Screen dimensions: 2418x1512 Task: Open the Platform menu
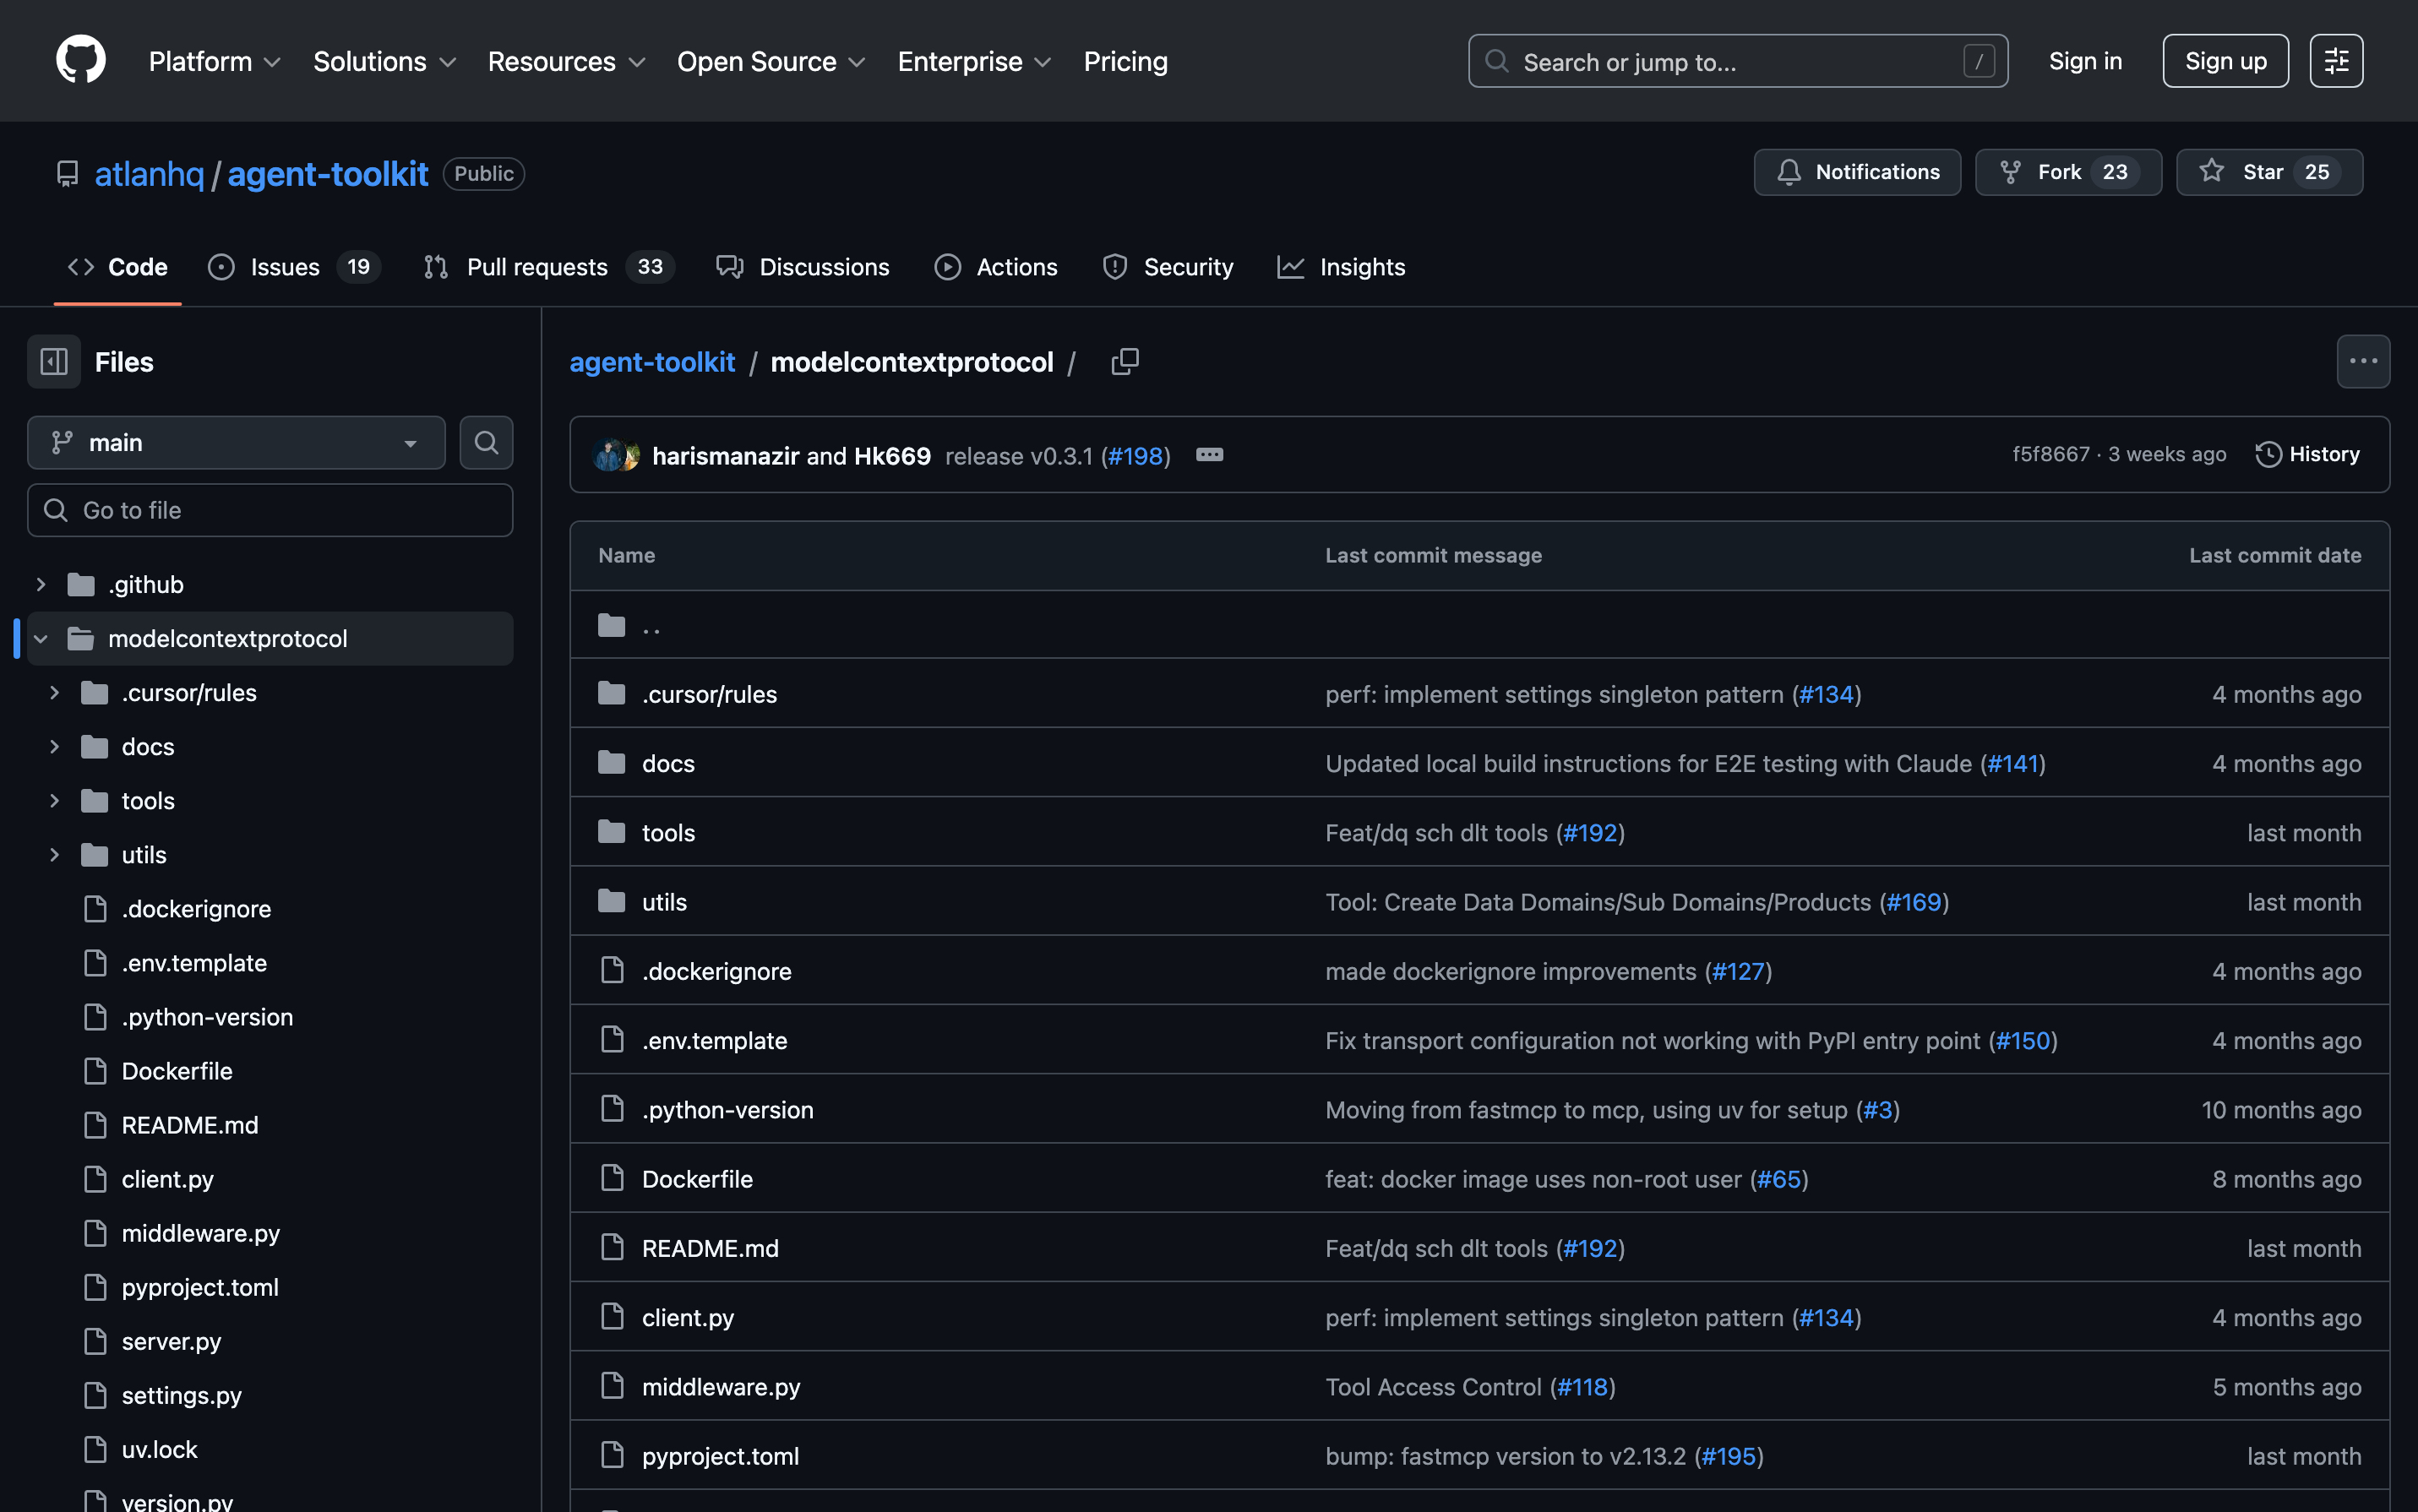coord(214,61)
